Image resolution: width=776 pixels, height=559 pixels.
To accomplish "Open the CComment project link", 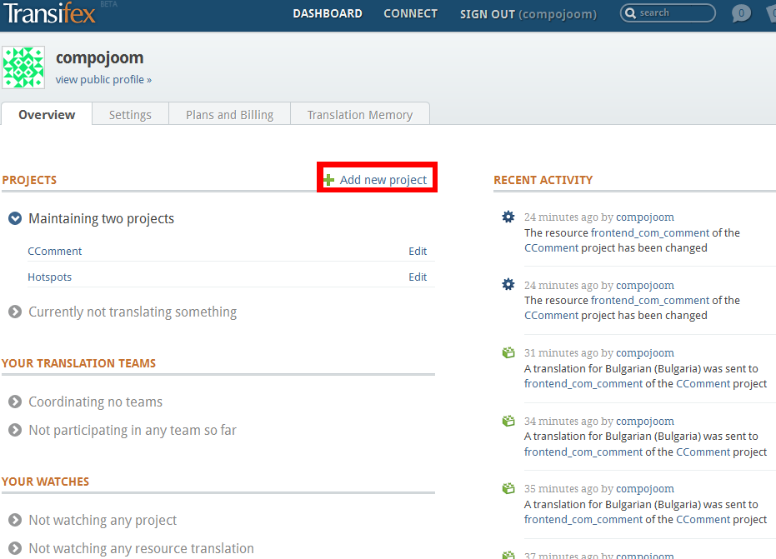I will pos(54,252).
